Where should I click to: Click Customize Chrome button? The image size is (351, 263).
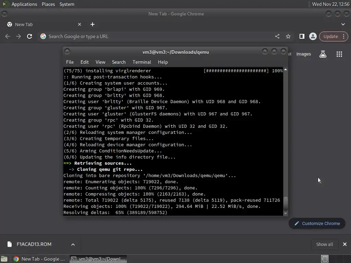point(317,223)
